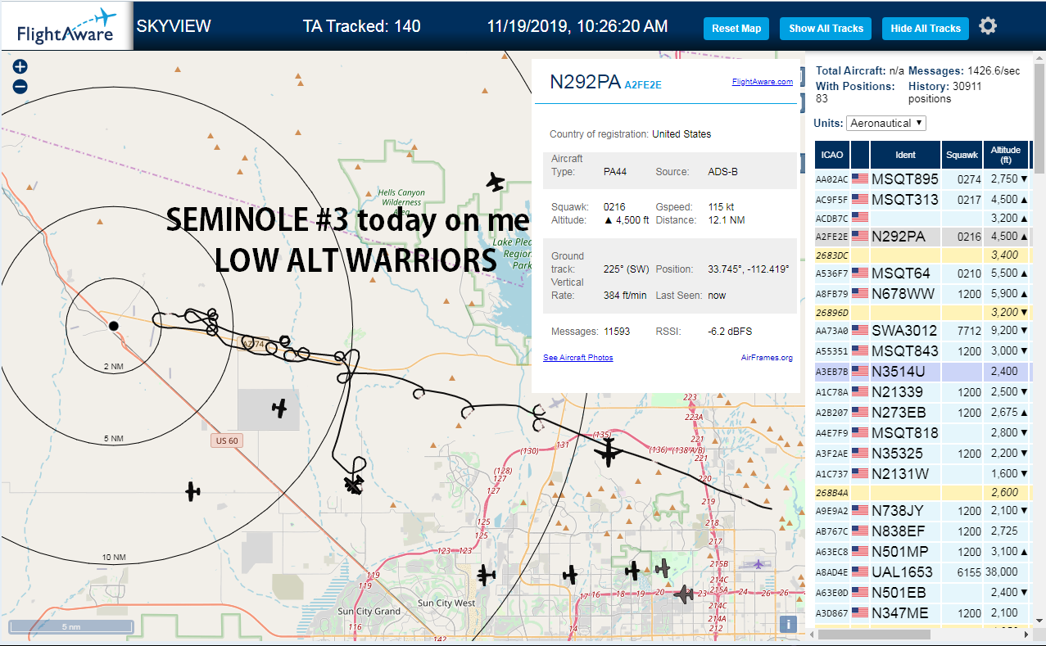Open FlightAware.com link in aircraft panel
Viewport: 1046px width, 646px height.
point(762,82)
